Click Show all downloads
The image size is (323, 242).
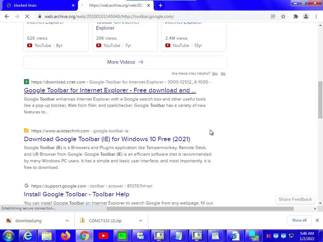299,220
